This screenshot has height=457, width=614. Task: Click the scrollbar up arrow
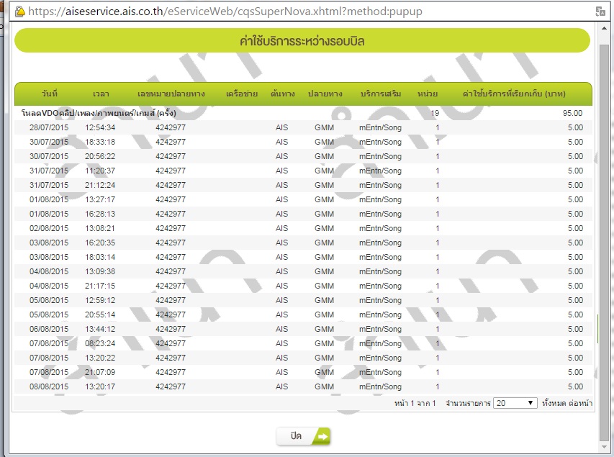pos(604,28)
